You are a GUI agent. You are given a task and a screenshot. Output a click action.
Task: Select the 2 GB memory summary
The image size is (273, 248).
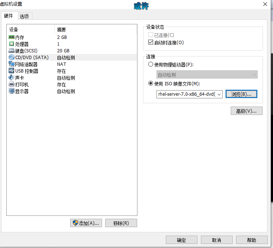coord(62,37)
